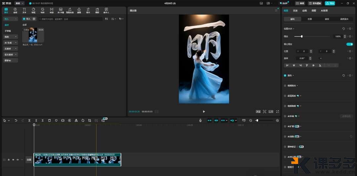
Task: Switch to the 变速 (Speed) tab
Action: (295, 11)
